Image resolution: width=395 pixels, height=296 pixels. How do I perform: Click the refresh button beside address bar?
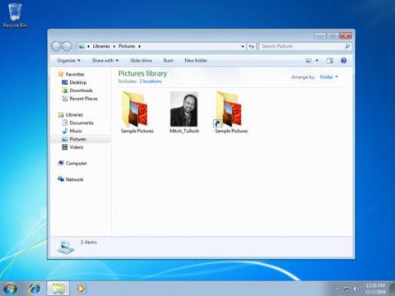click(x=252, y=46)
